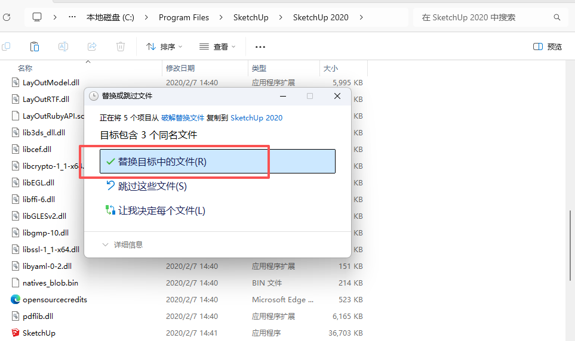Open the View (查看) dropdown

(x=217, y=46)
